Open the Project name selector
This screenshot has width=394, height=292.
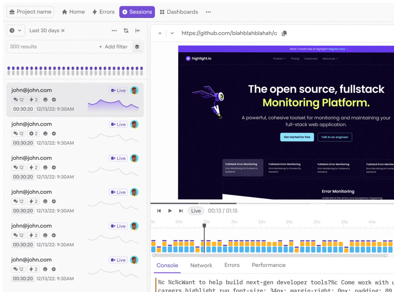30,12
